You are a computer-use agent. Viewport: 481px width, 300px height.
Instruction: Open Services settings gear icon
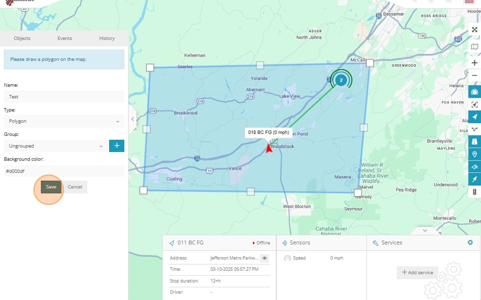tap(470, 242)
